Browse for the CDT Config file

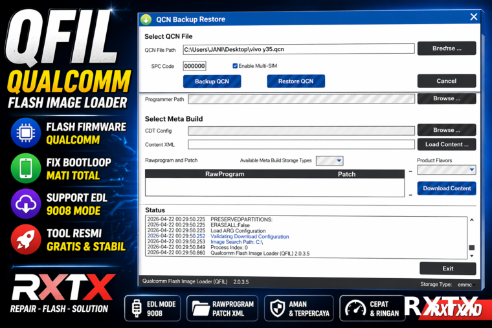click(x=447, y=130)
